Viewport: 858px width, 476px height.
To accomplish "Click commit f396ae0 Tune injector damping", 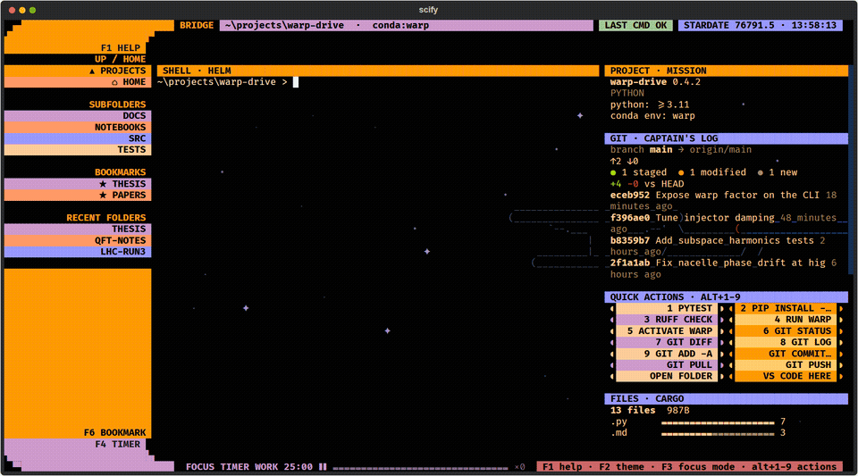I will (x=723, y=223).
